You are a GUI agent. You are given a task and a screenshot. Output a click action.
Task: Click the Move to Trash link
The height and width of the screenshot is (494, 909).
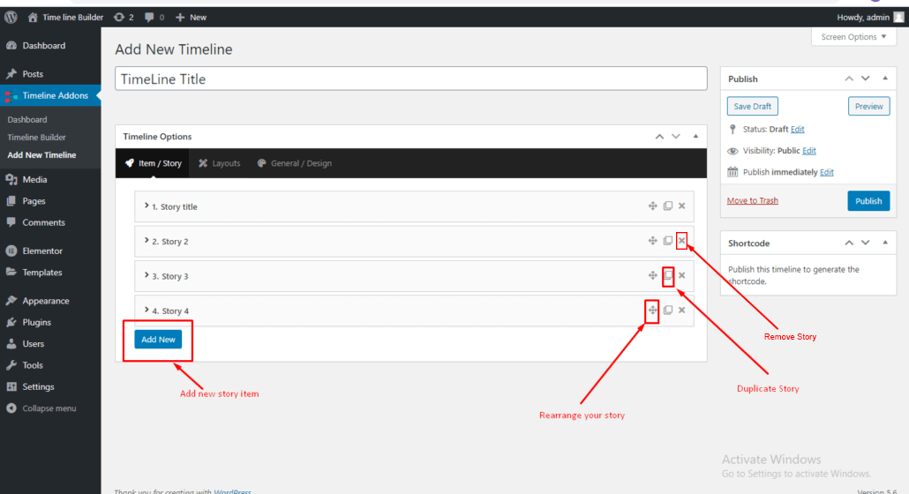(752, 201)
